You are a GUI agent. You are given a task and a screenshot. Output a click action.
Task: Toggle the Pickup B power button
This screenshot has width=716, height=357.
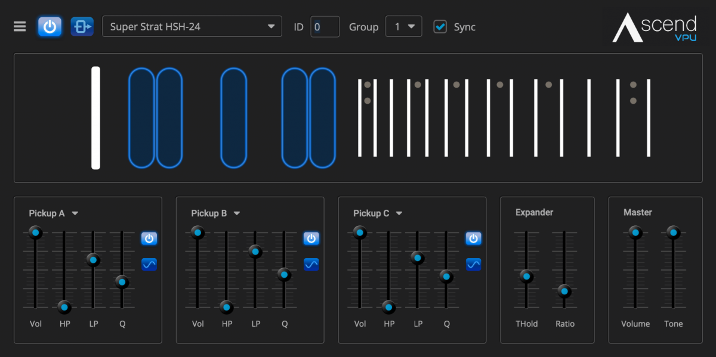311,239
